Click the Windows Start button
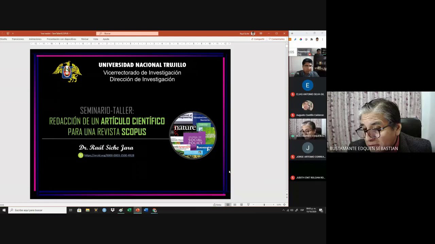The height and width of the screenshot is (244, 435). (4, 210)
